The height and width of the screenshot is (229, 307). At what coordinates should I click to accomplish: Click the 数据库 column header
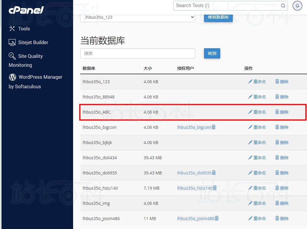coord(89,68)
